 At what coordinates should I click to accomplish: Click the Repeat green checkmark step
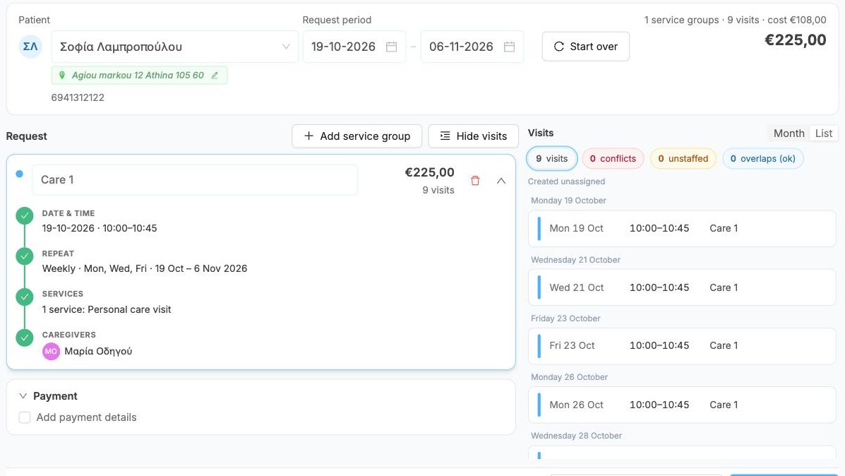tap(24, 256)
